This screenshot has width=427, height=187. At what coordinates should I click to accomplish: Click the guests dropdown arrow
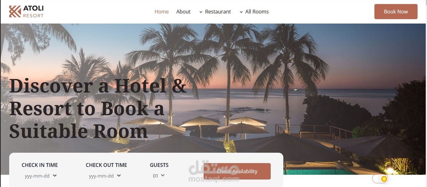coord(163,175)
